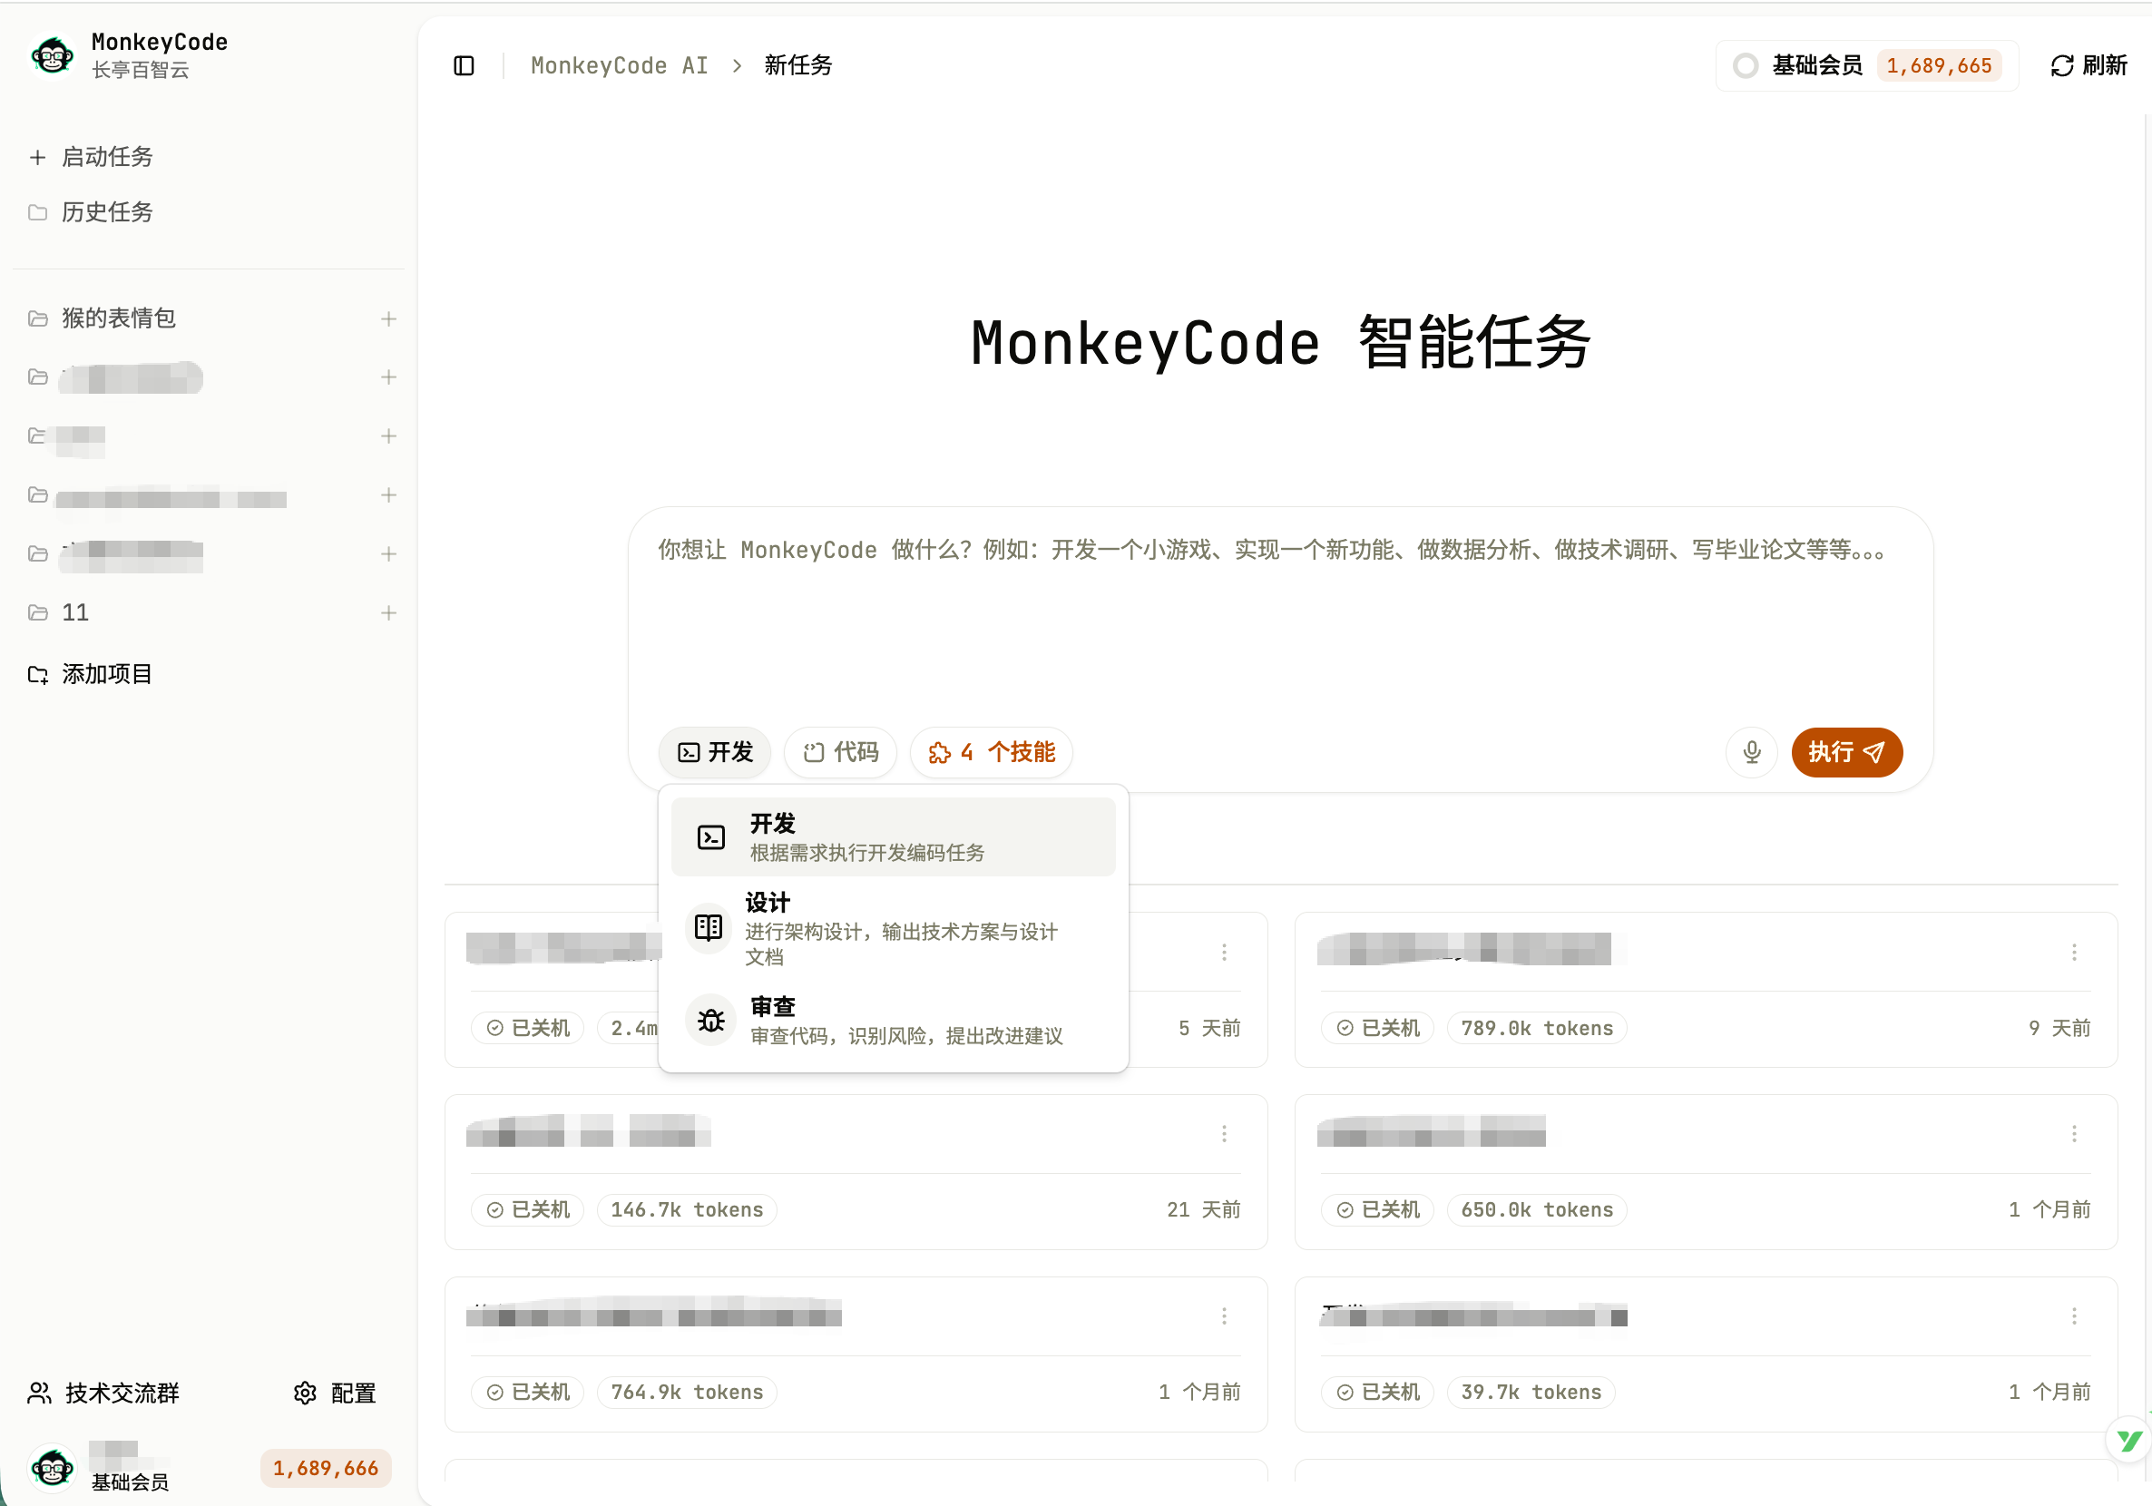Click the plus icon beside 猴的表情包
Viewport: 2152px width, 1506px height.
[x=389, y=318]
